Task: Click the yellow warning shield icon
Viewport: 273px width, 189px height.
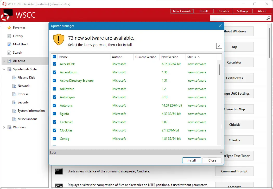Action: click(59, 39)
